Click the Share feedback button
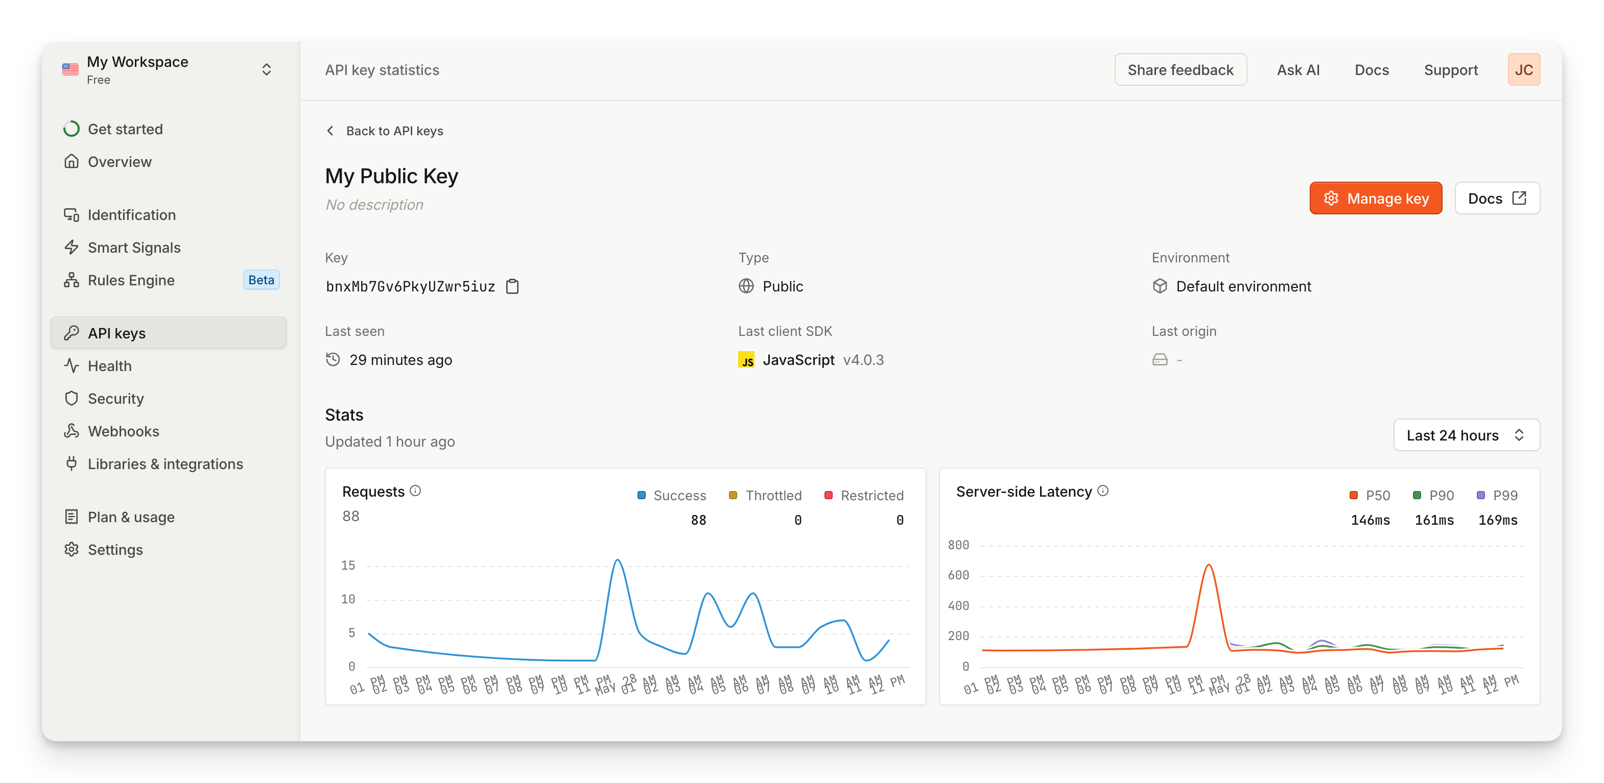Image resolution: width=1604 pixels, height=783 pixels. pos(1180,70)
